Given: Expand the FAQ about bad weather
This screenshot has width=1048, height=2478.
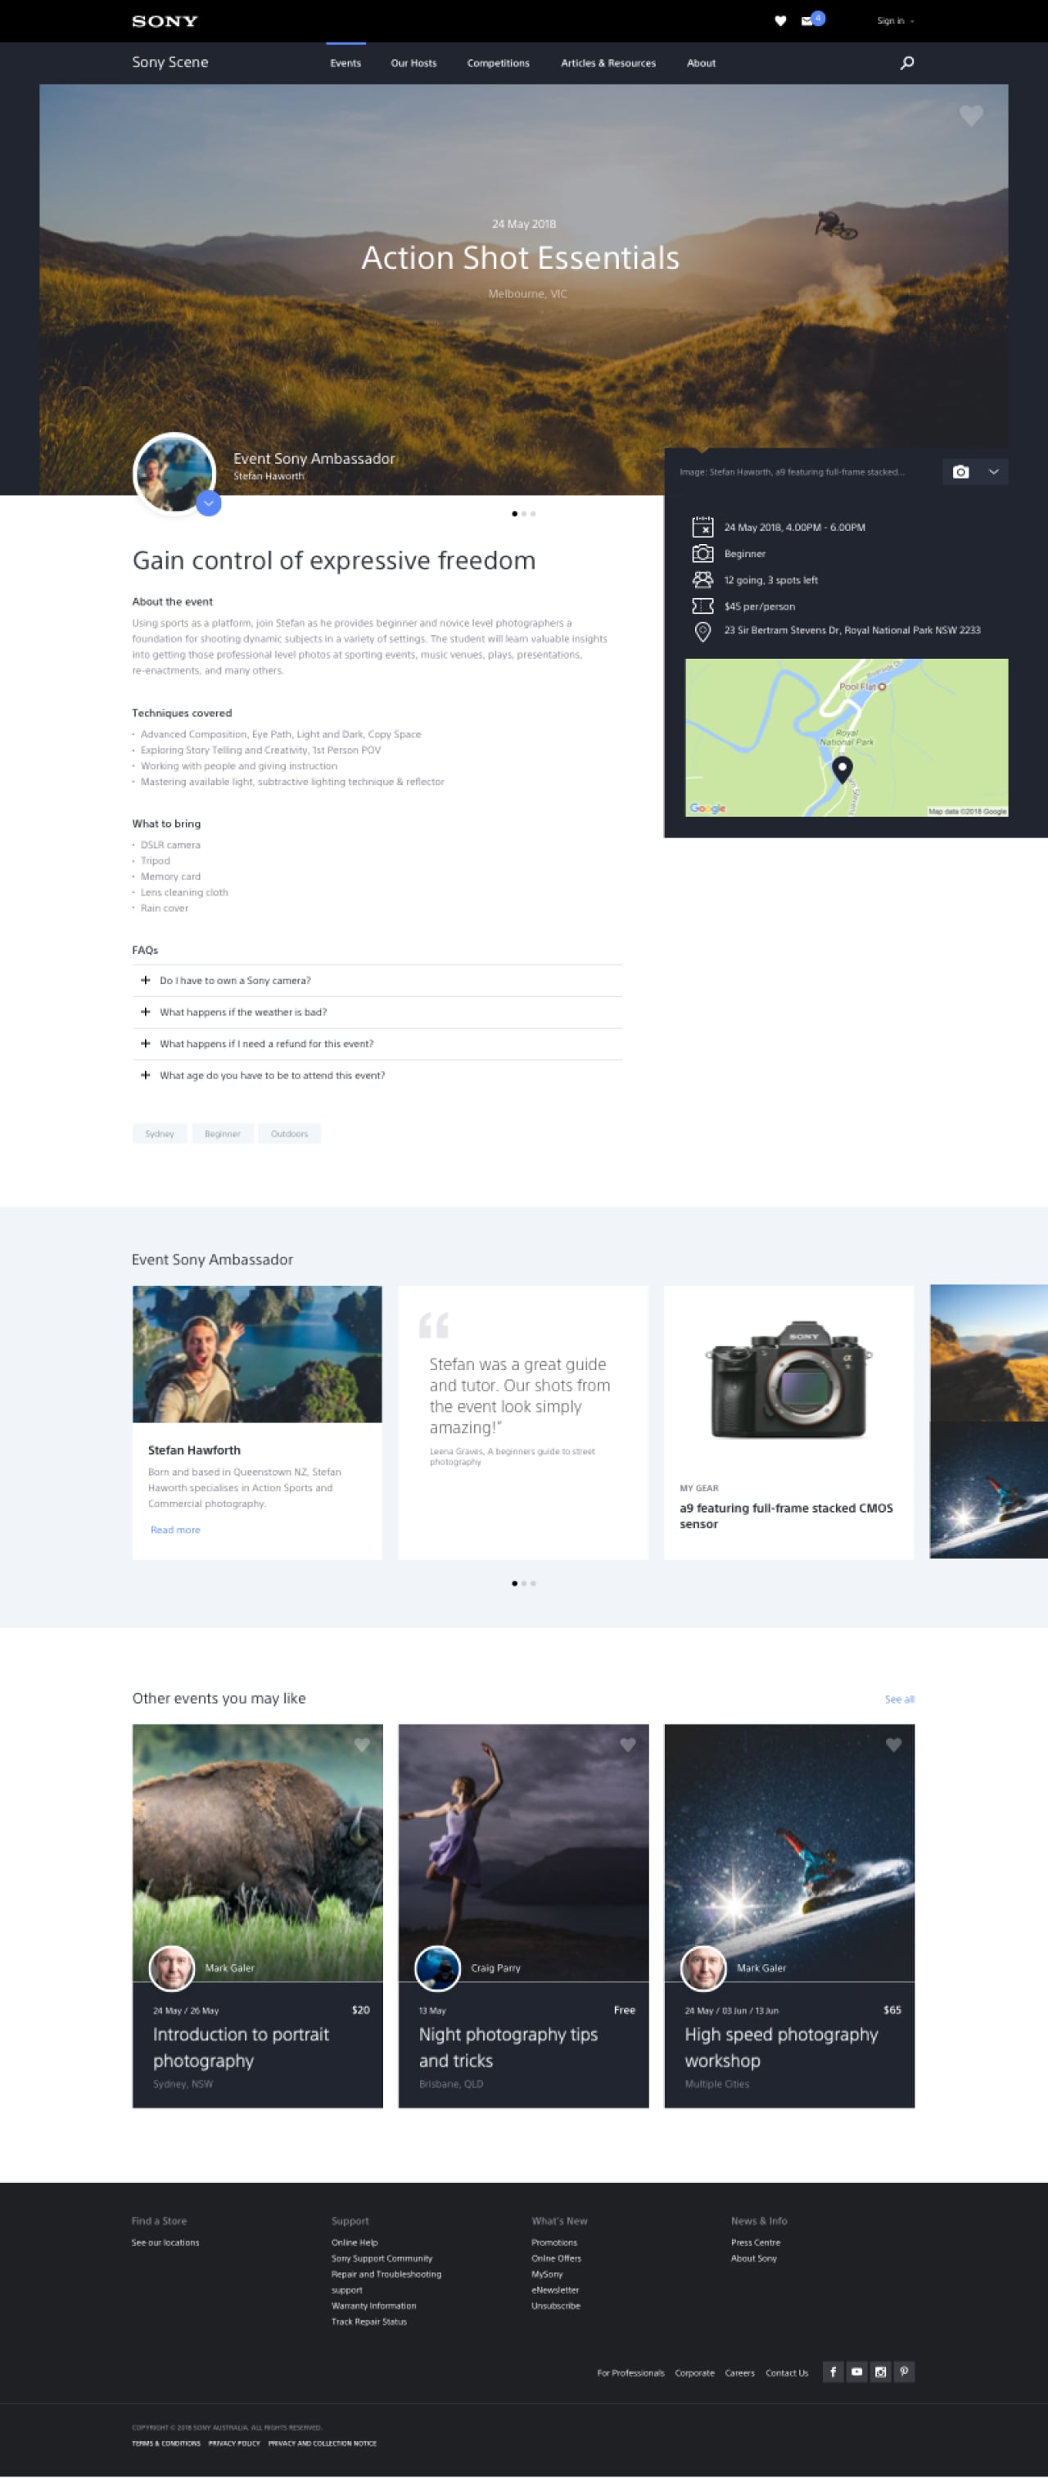Looking at the screenshot, I should (x=377, y=1013).
